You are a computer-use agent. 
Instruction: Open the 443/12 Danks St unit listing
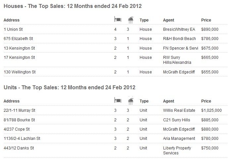(19, 148)
